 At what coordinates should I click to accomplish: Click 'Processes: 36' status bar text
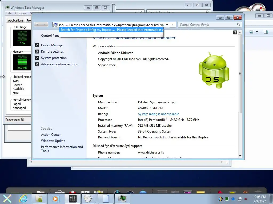pyautogui.click(x=14, y=120)
